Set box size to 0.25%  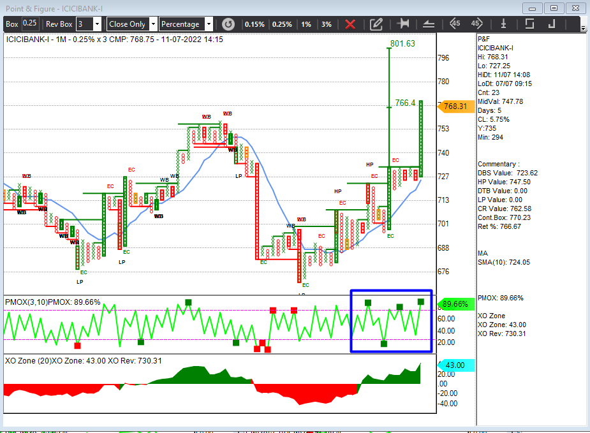[282, 24]
